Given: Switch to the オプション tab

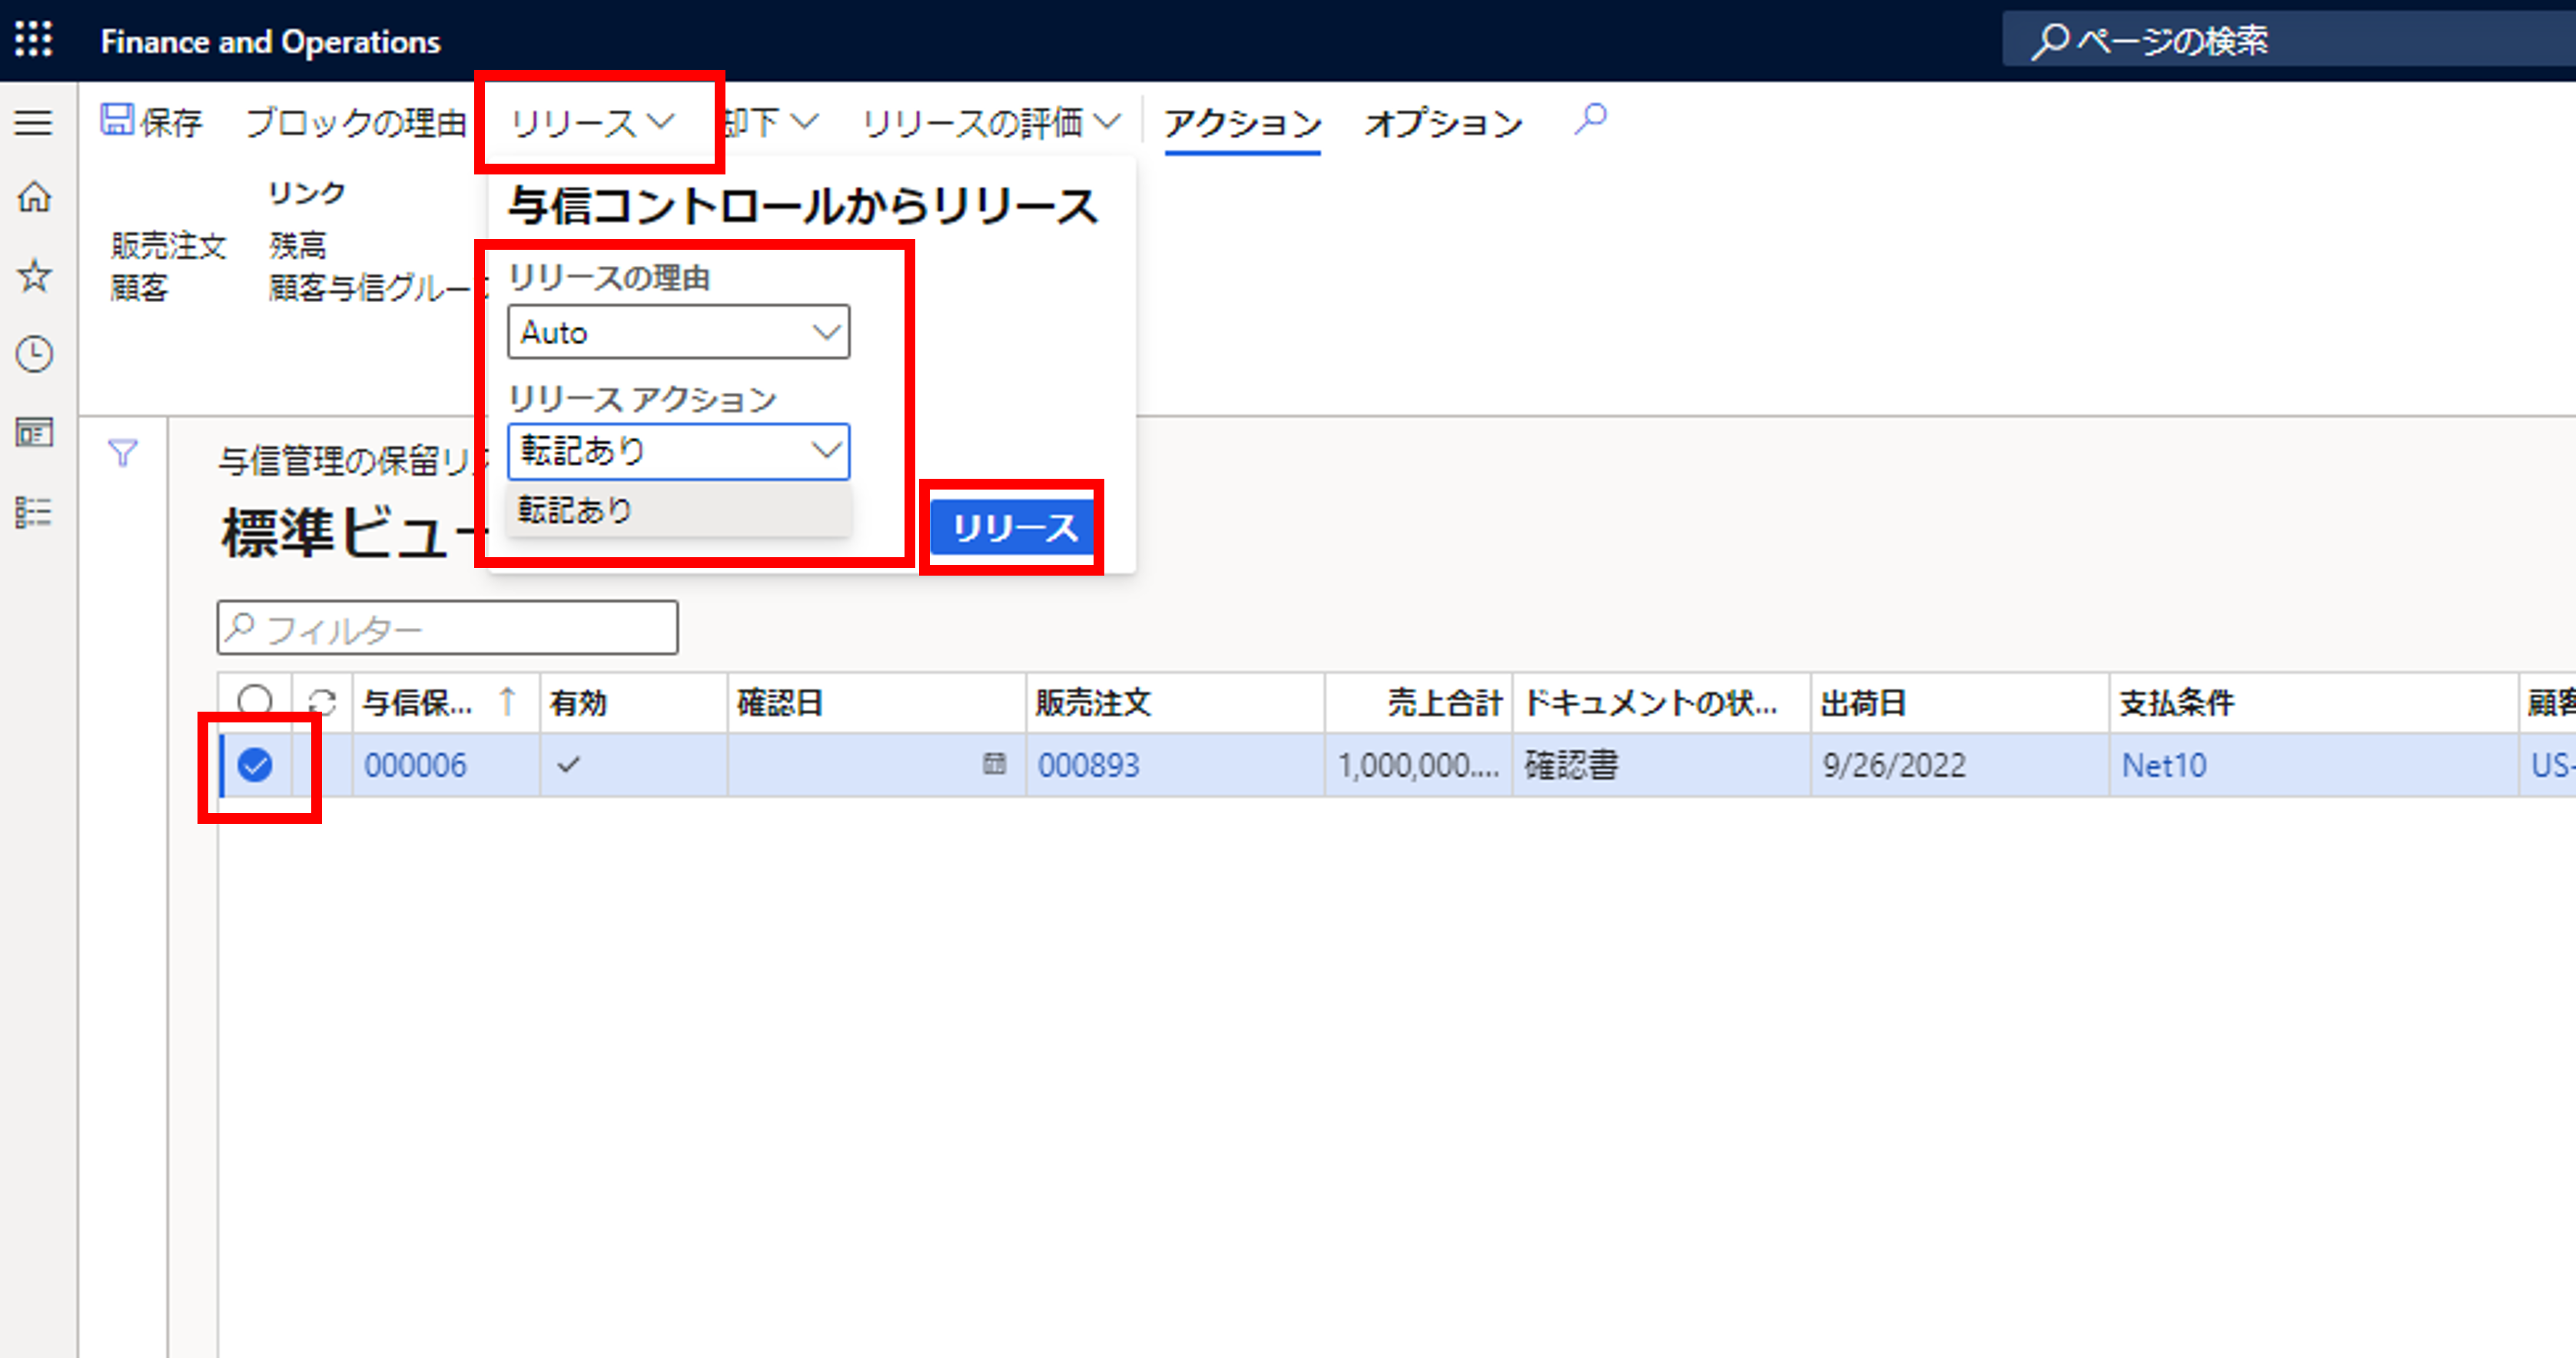Looking at the screenshot, I should coord(1442,122).
